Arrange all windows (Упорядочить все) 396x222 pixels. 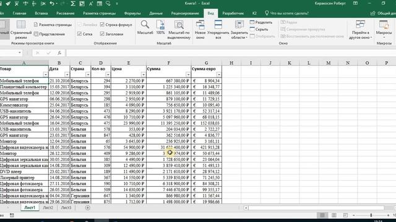[x=218, y=30]
